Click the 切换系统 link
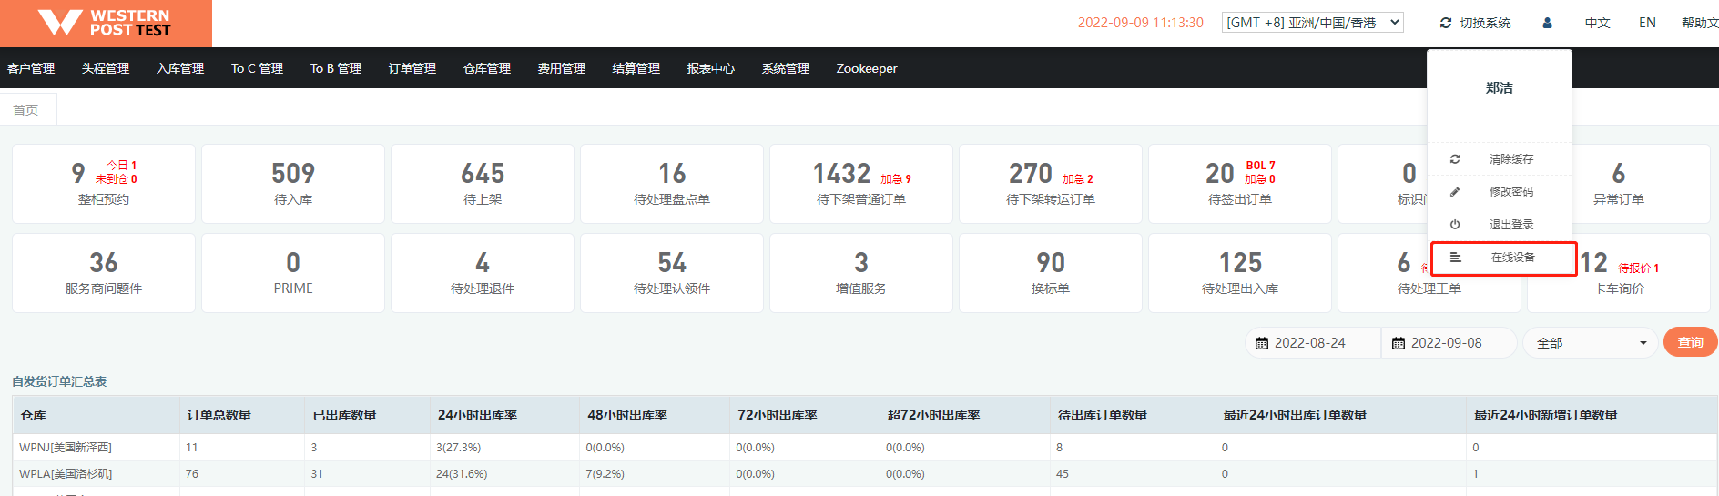Viewport: 1719px width, 496px height. 1485,23
